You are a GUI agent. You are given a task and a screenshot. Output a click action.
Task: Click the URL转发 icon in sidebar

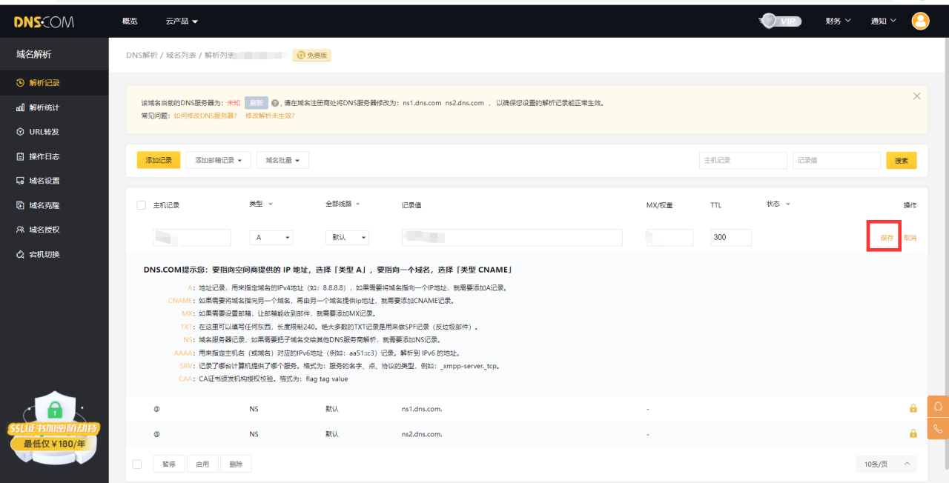tap(20, 132)
